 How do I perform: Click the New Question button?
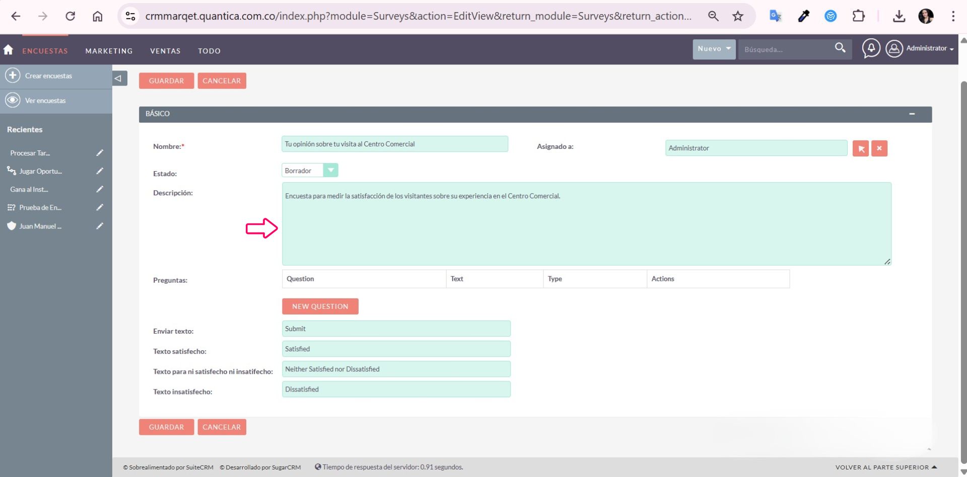pos(320,306)
